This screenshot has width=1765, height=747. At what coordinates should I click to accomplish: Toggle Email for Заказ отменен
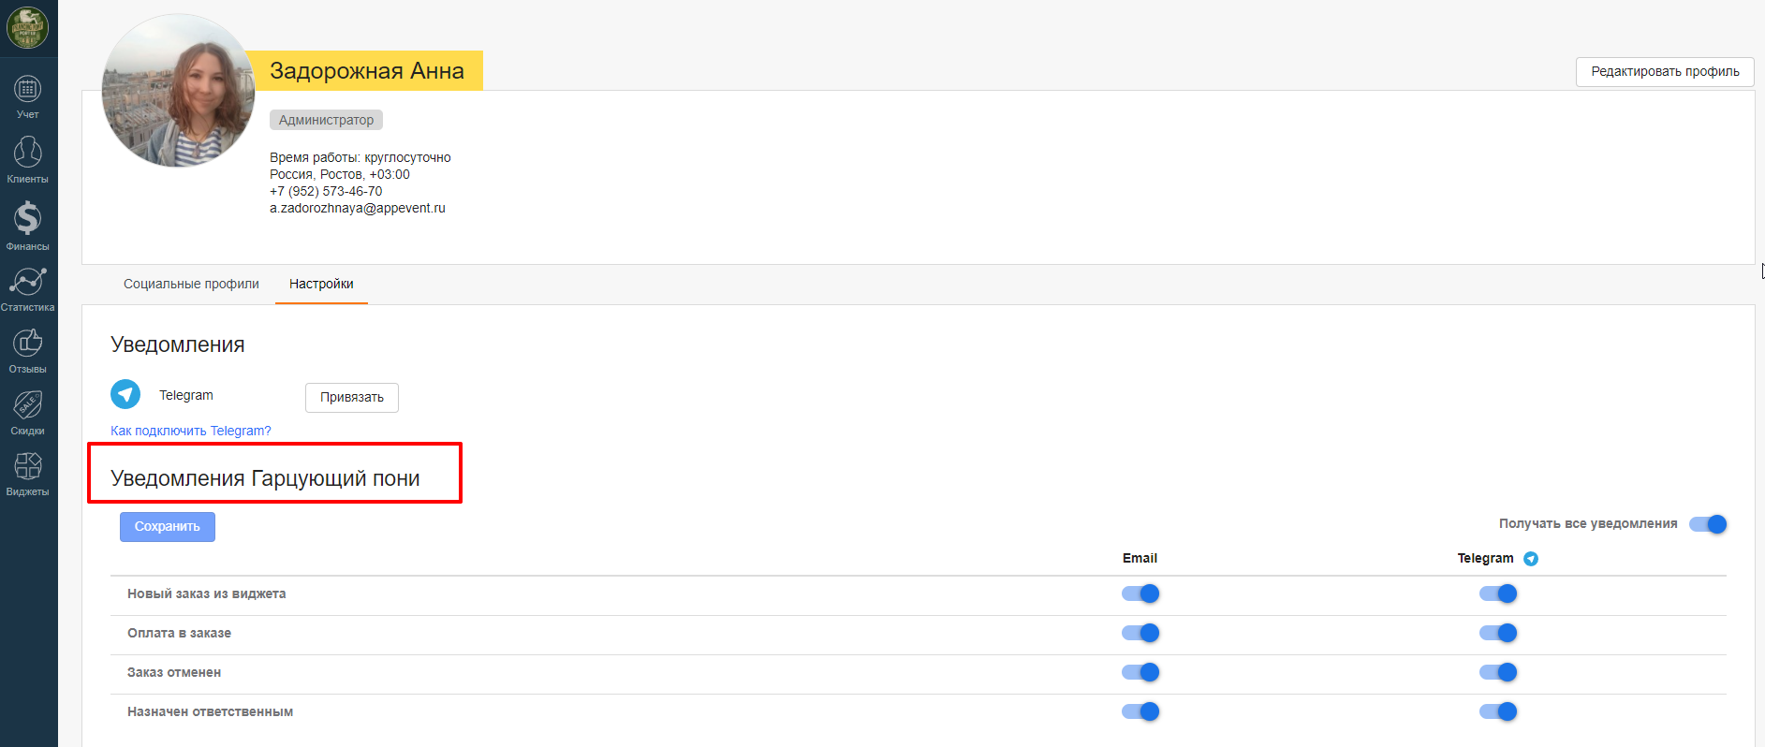[1140, 672]
